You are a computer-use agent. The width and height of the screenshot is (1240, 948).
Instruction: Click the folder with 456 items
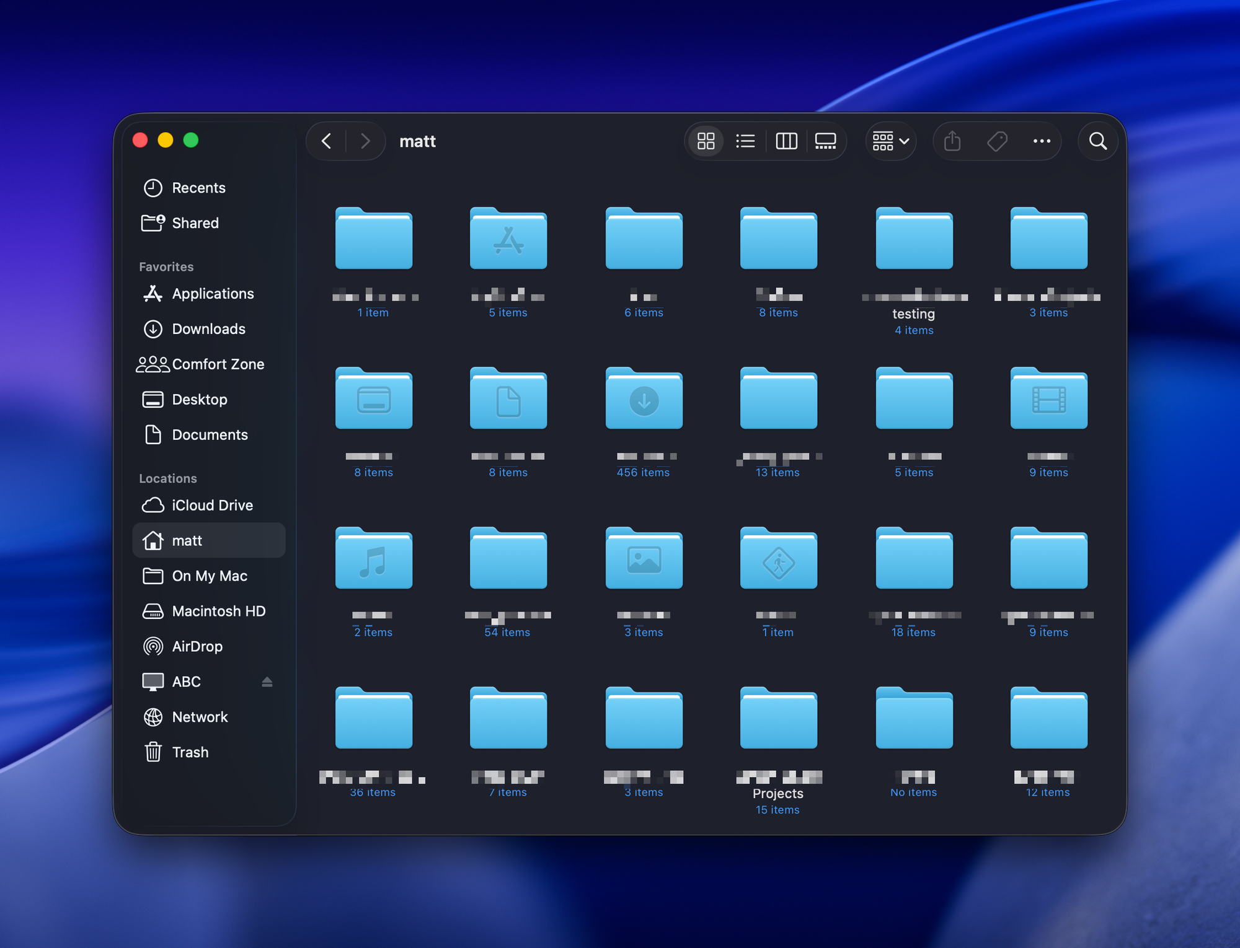pyautogui.click(x=644, y=400)
